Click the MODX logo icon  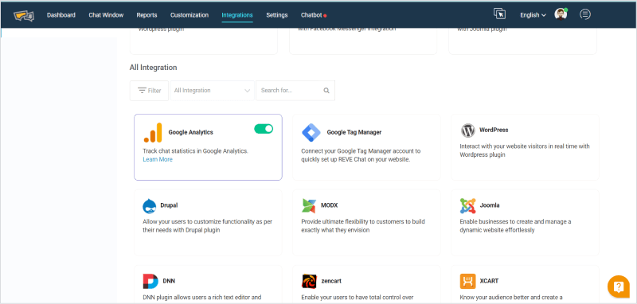point(309,205)
